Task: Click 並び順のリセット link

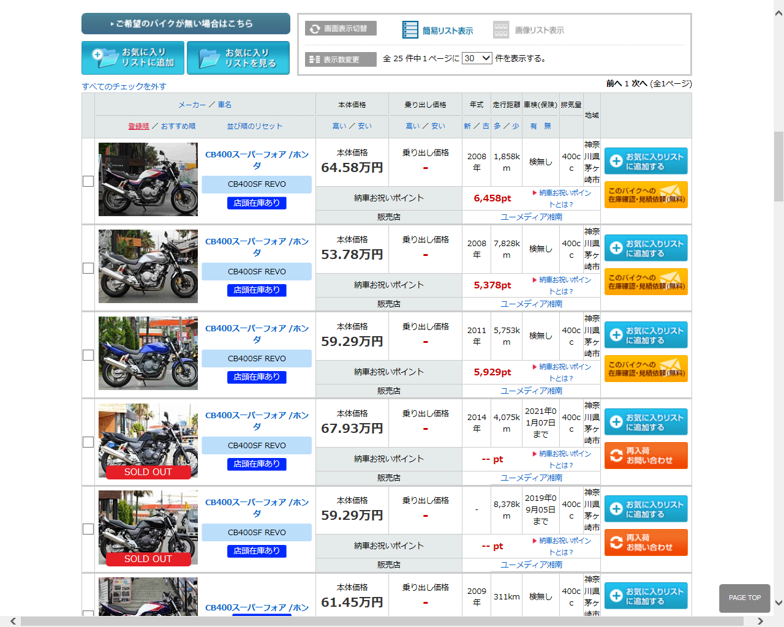Action: [x=255, y=126]
